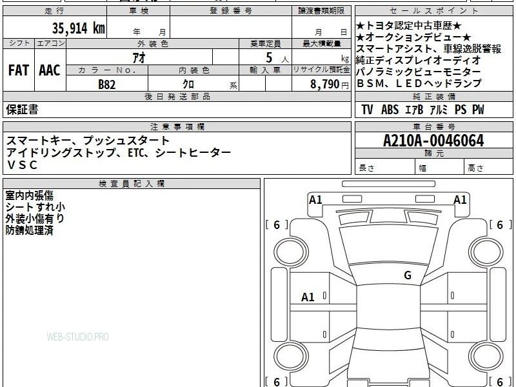This screenshot has height=387, width=516.
Task: Click chassis number A210A-0046064
Action: coord(433,141)
